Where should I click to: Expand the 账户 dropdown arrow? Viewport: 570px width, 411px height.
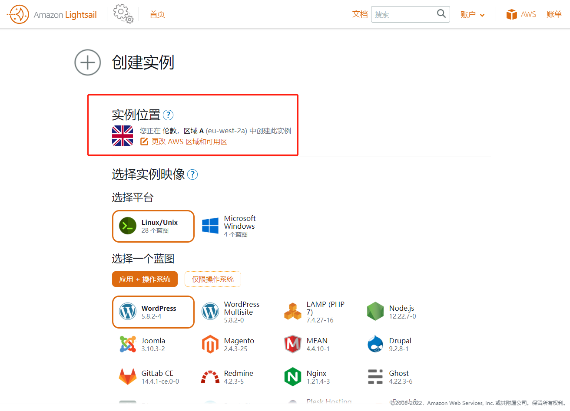click(482, 15)
